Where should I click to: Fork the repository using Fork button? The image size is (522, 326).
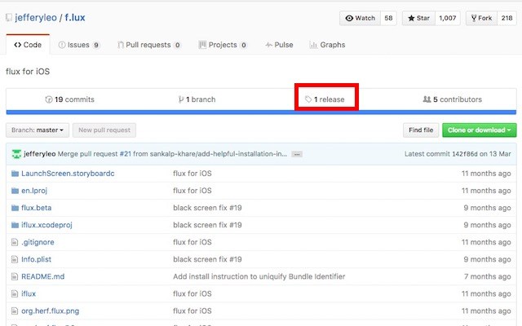[481, 18]
